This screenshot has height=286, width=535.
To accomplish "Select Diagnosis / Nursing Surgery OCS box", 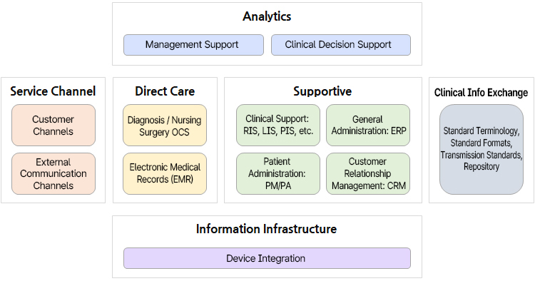I will point(165,126).
